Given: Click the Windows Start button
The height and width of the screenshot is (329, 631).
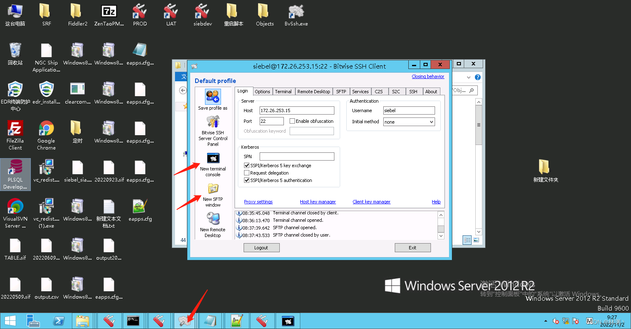Looking at the screenshot, I should pyautogui.click(x=10, y=321).
